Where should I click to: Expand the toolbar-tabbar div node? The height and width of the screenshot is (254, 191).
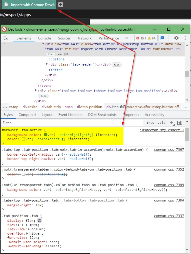(x=36, y=90)
